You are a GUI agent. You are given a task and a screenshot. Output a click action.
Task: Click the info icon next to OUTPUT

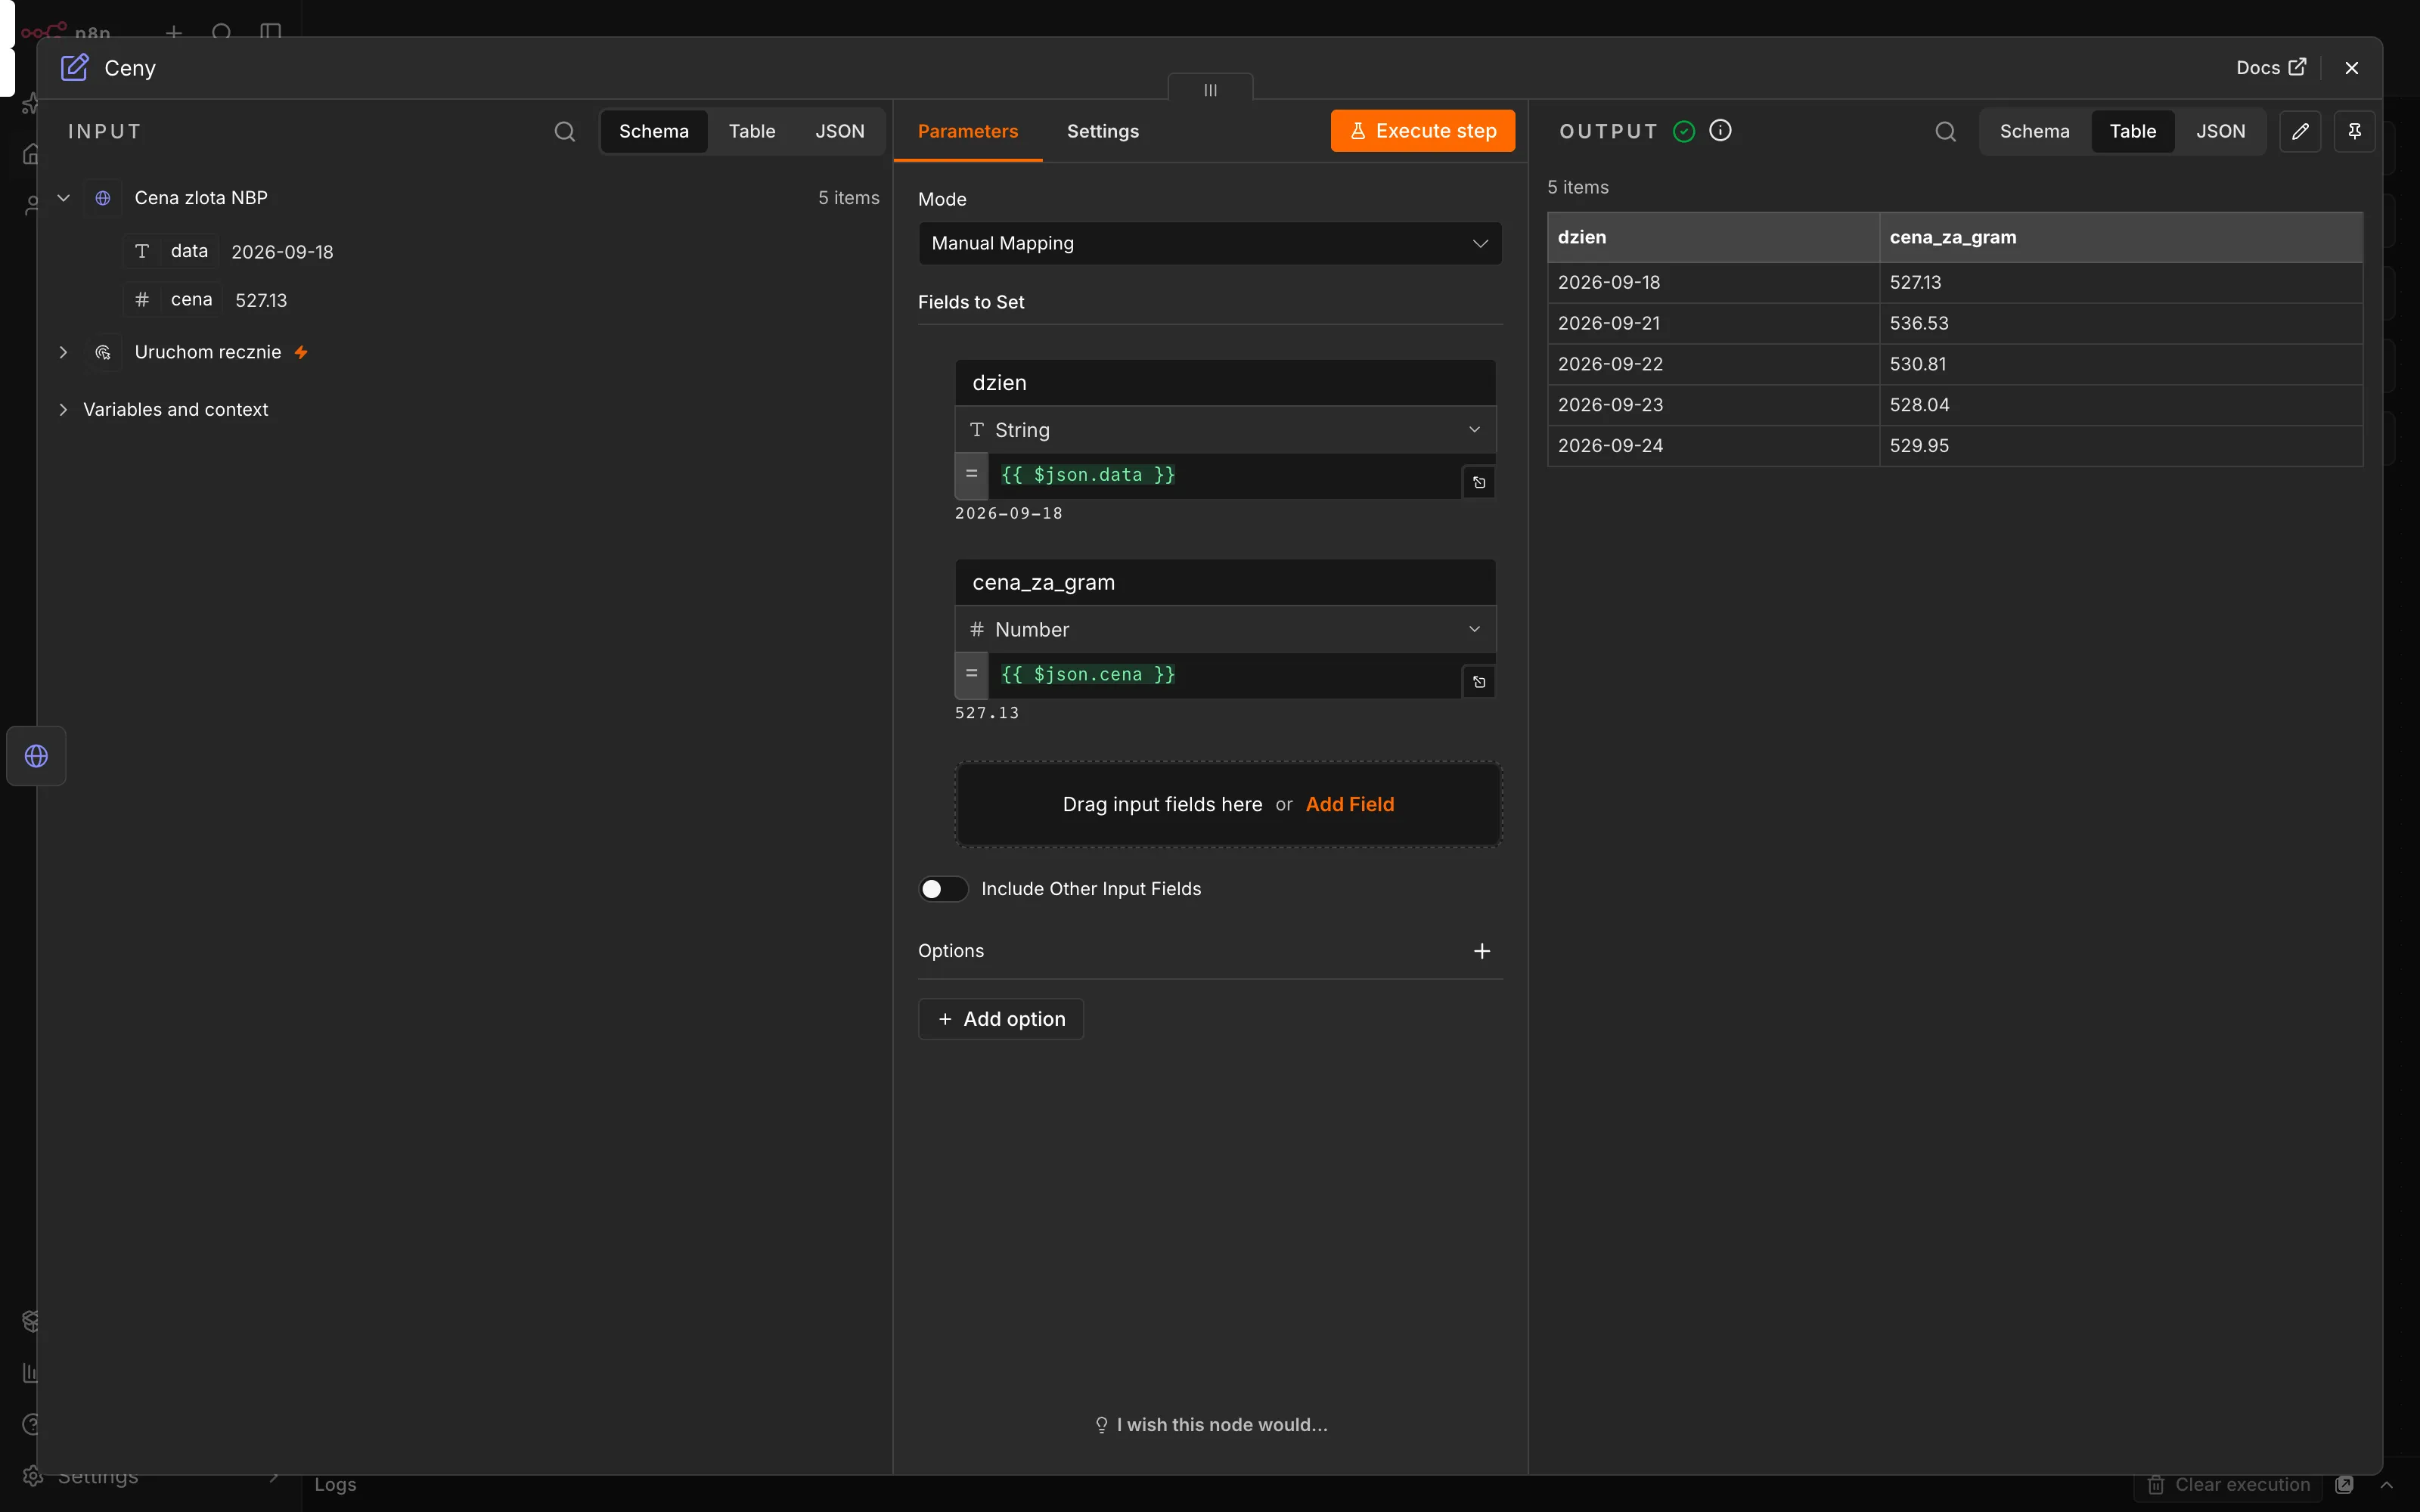tap(1720, 130)
